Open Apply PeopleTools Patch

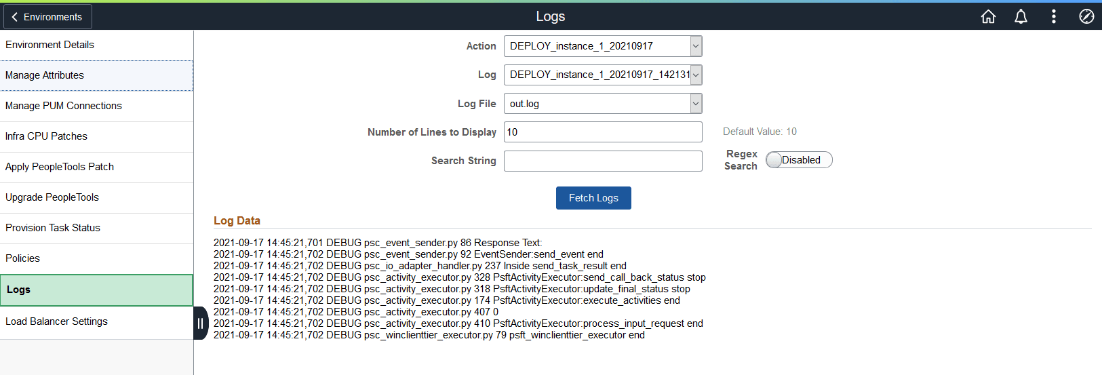pyautogui.click(x=96, y=167)
